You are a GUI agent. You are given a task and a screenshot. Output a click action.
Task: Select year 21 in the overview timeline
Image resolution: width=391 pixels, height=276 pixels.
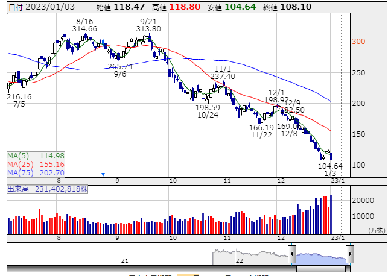(x=125, y=260)
